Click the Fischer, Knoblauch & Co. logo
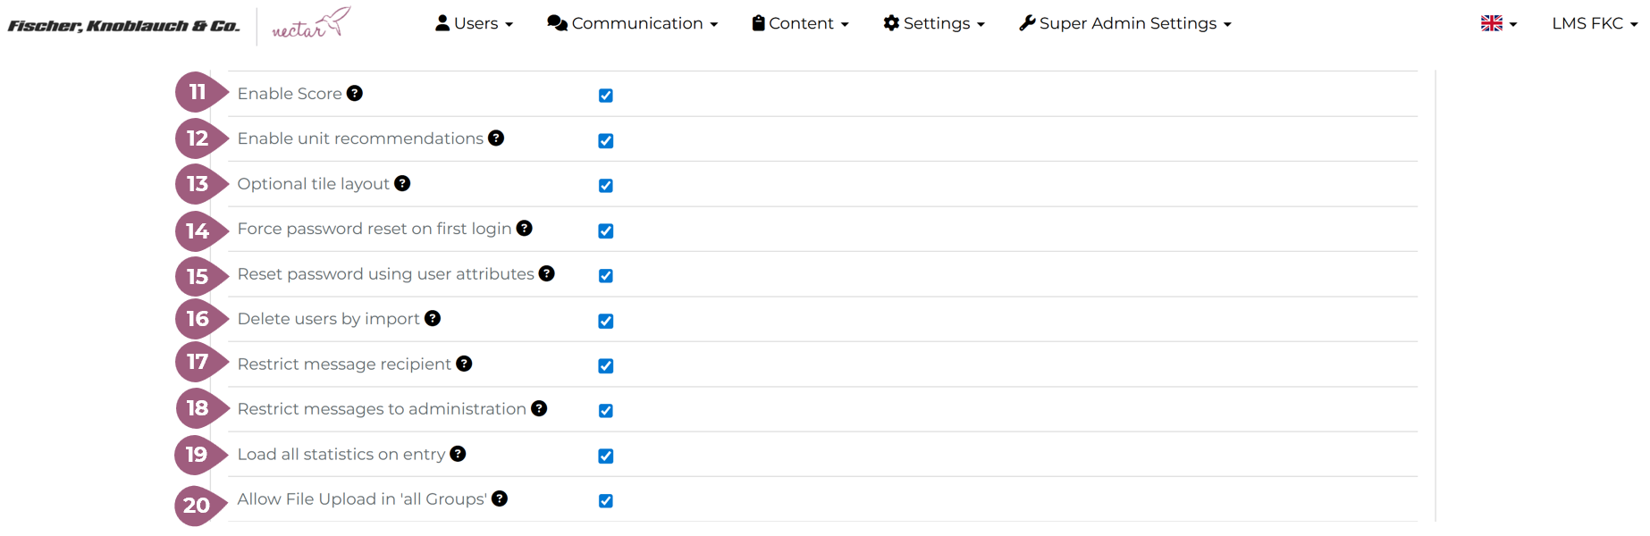This screenshot has height=536, width=1650. [124, 26]
